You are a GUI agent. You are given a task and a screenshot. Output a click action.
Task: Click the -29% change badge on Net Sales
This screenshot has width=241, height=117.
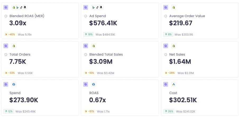tap(170, 73)
